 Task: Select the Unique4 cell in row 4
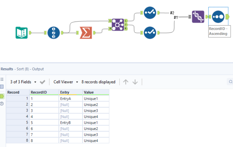96,117
